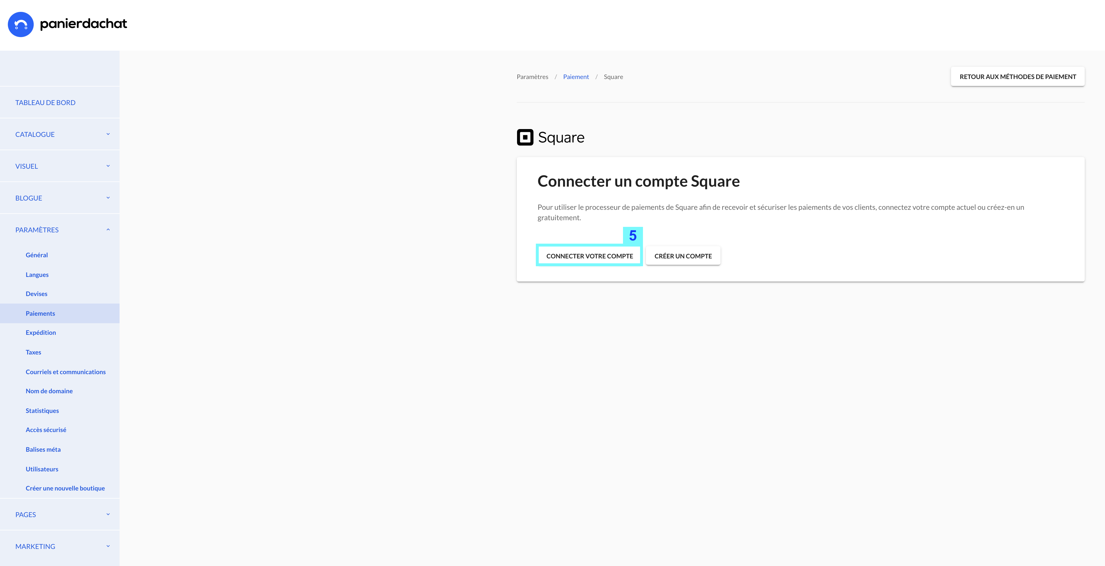The width and height of the screenshot is (1105, 566).
Task: Click the Square logo icon
Action: [525, 137]
